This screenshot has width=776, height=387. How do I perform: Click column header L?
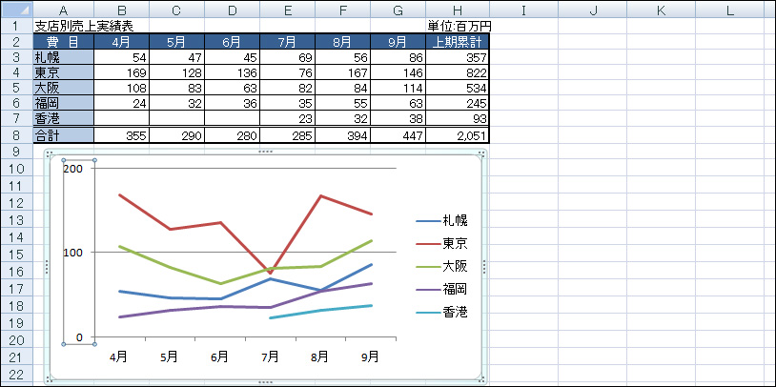click(729, 9)
